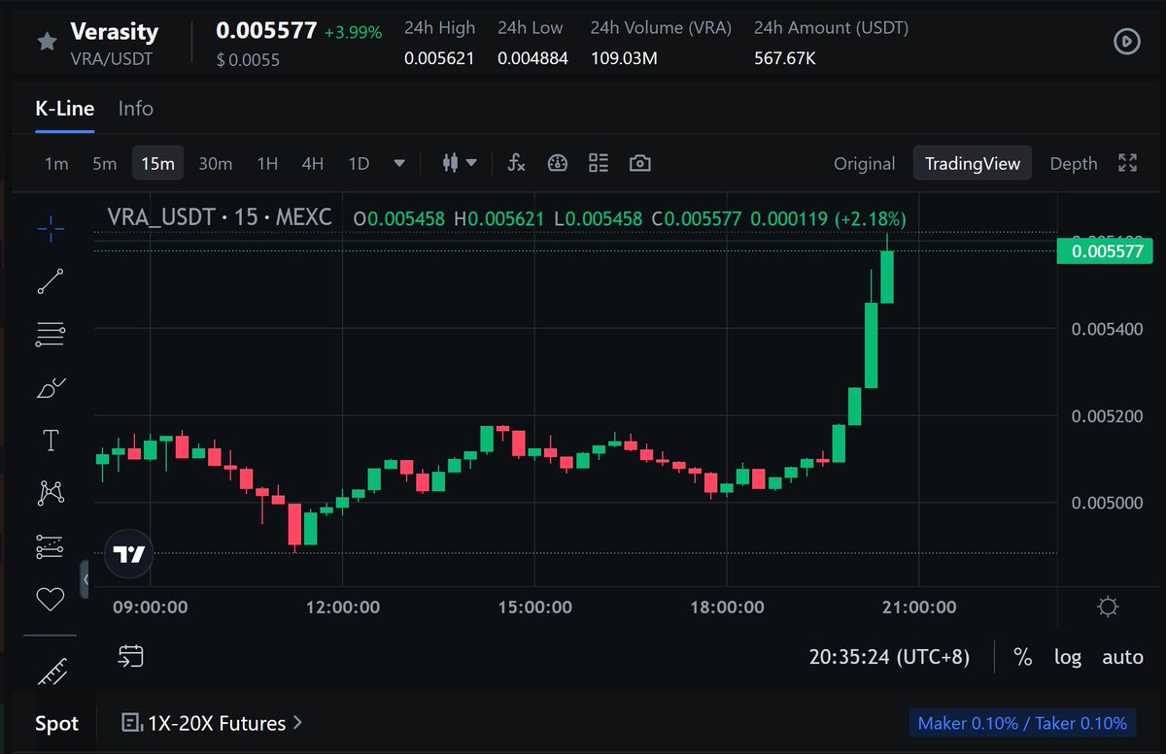Switch to the K-Line tab
Viewport: 1166px width, 754px height.
click(65, 109)
